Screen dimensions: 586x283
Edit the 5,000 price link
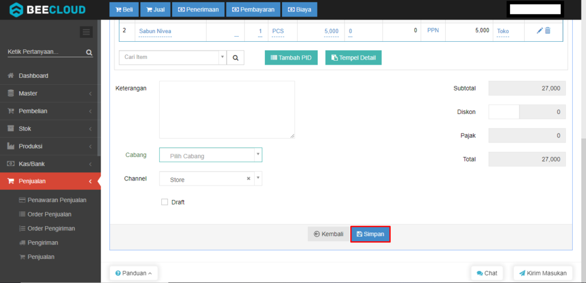click(331, 31)
